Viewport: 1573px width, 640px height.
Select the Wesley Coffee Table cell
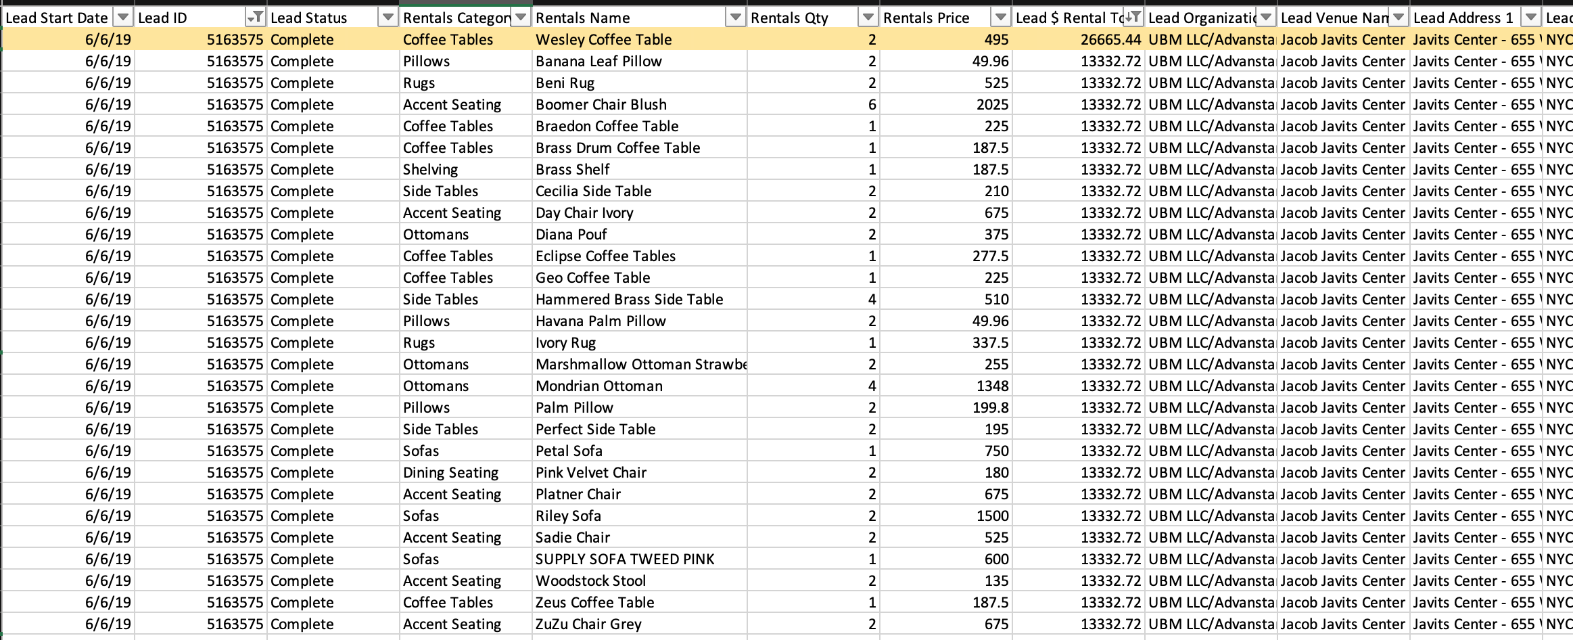click(x=603, y=40)
